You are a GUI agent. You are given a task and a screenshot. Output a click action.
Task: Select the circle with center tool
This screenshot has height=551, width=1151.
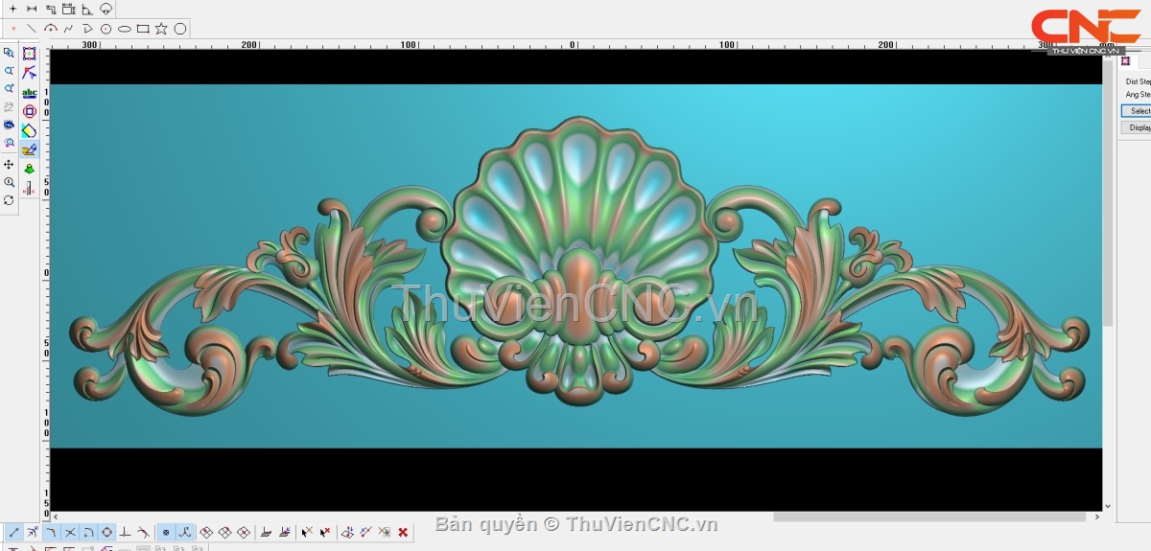[106, 29]
